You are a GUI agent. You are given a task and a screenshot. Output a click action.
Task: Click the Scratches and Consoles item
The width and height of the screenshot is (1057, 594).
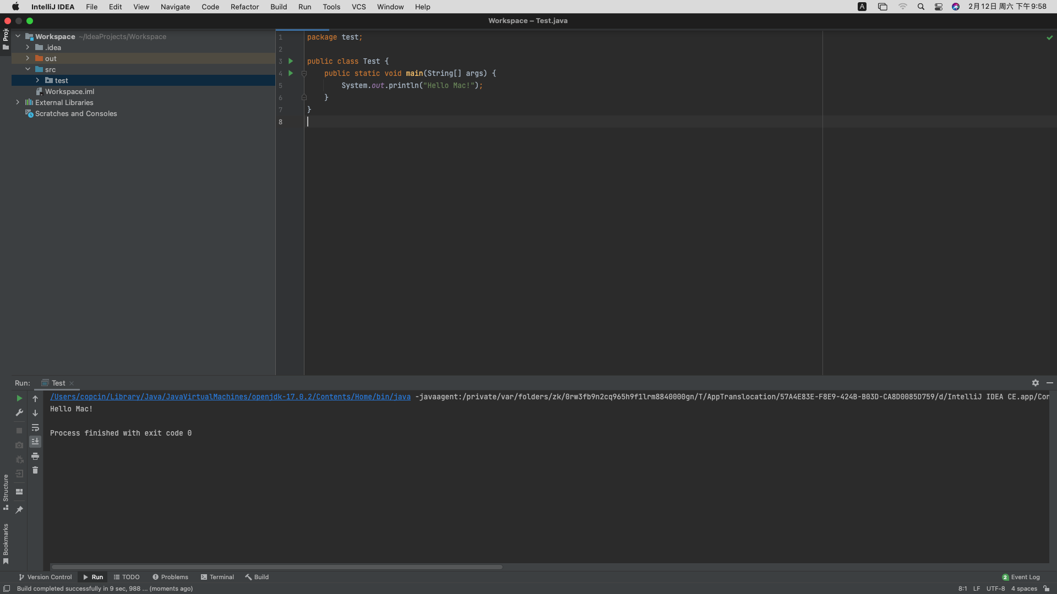pos(75,113)
